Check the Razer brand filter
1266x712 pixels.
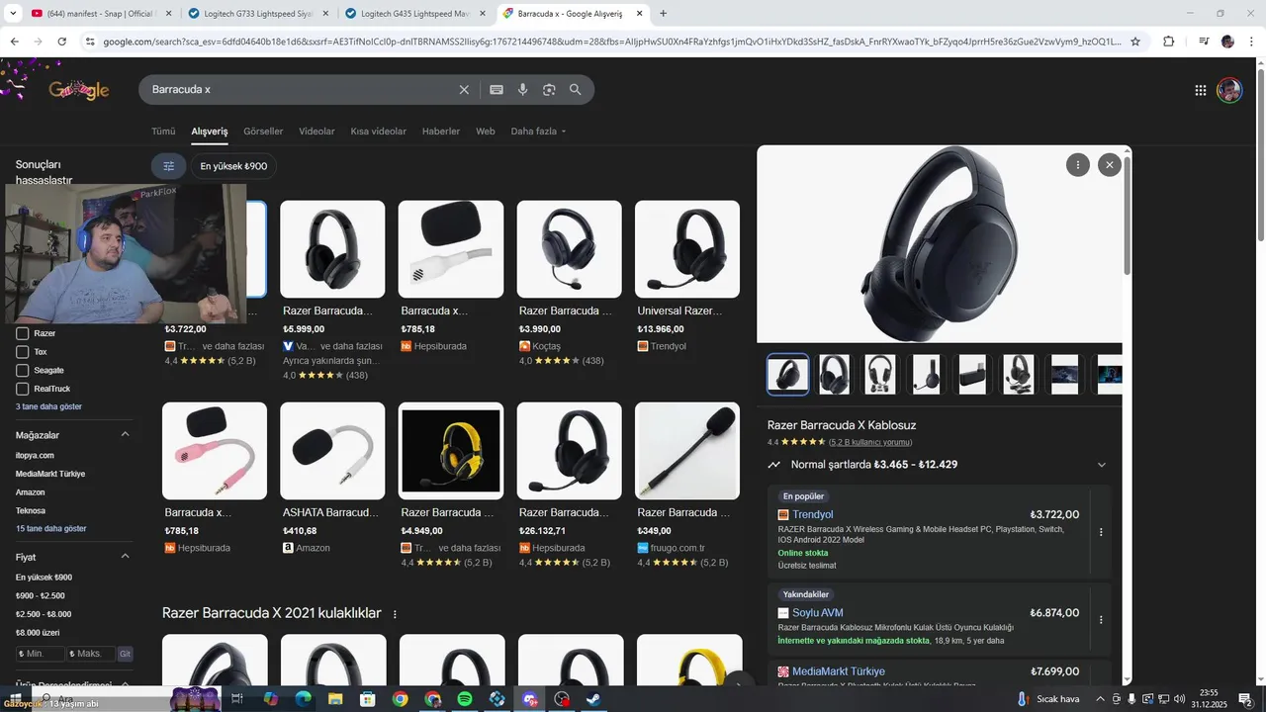point(24,333)
